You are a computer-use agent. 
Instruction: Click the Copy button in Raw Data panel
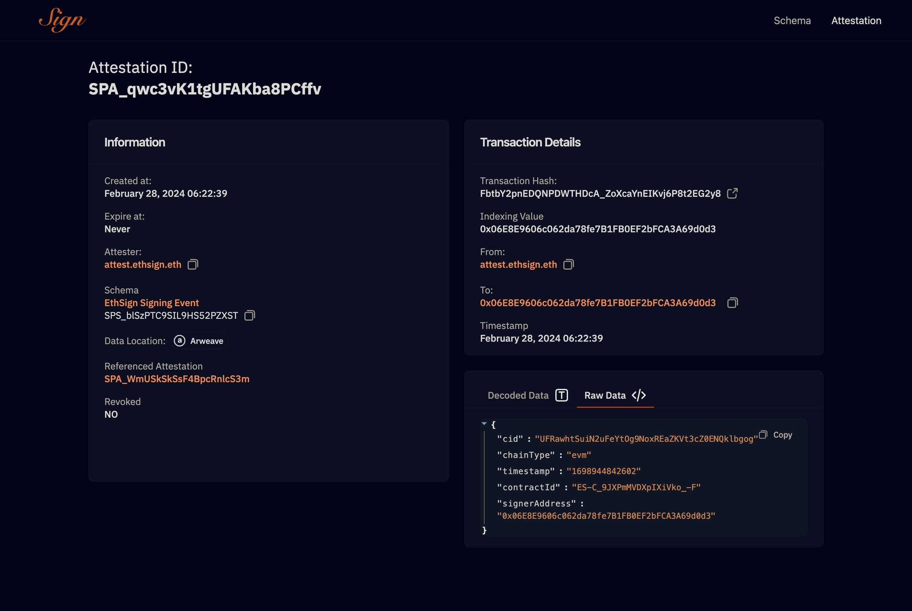pos(783,435)
